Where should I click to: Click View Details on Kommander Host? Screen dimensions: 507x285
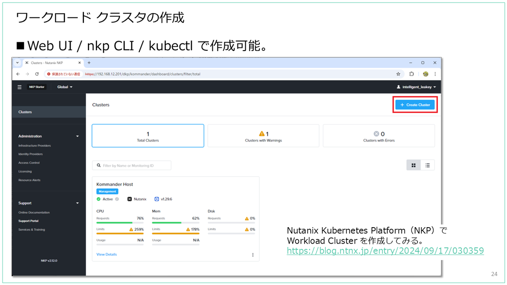click(x=106, y=255)
